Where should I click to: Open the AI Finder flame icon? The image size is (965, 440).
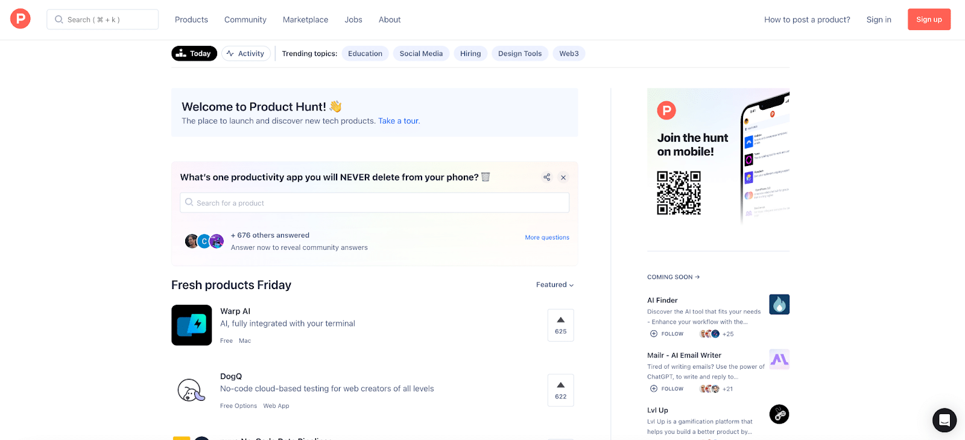(x=779, y=304)
